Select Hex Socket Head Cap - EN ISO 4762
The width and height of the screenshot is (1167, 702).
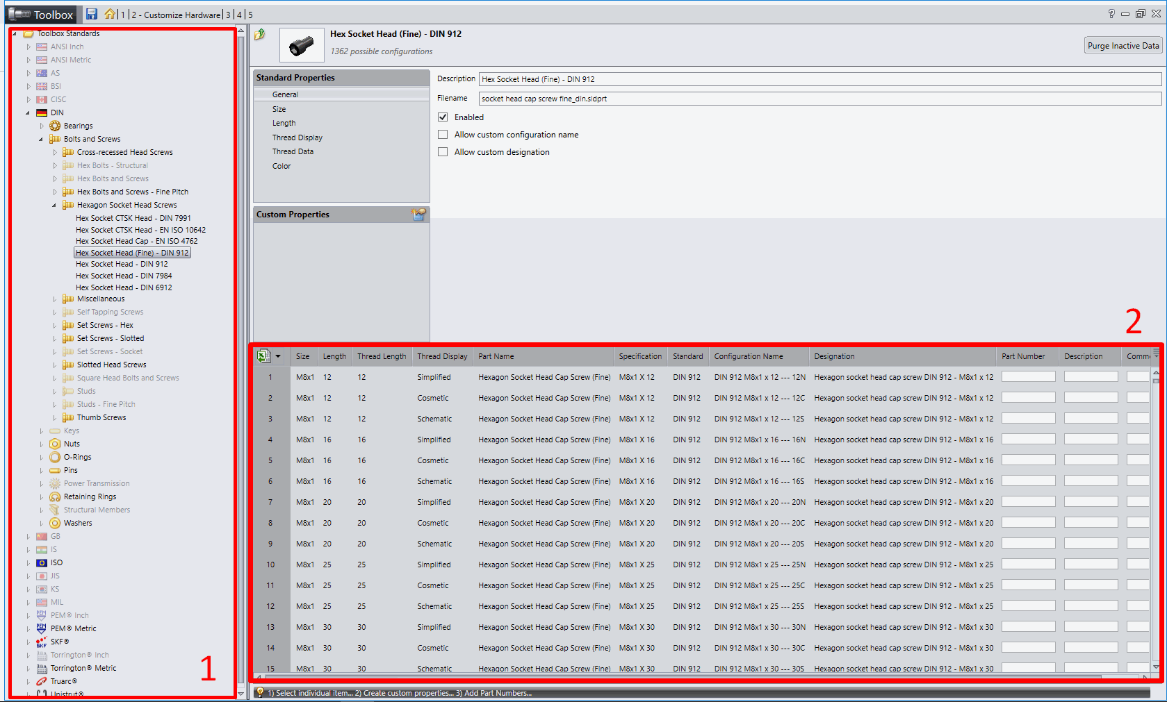137,241
